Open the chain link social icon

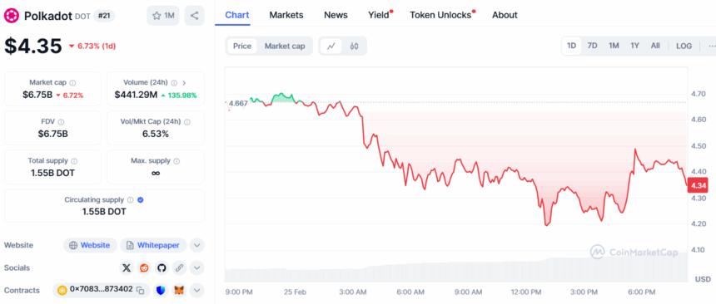179,268
